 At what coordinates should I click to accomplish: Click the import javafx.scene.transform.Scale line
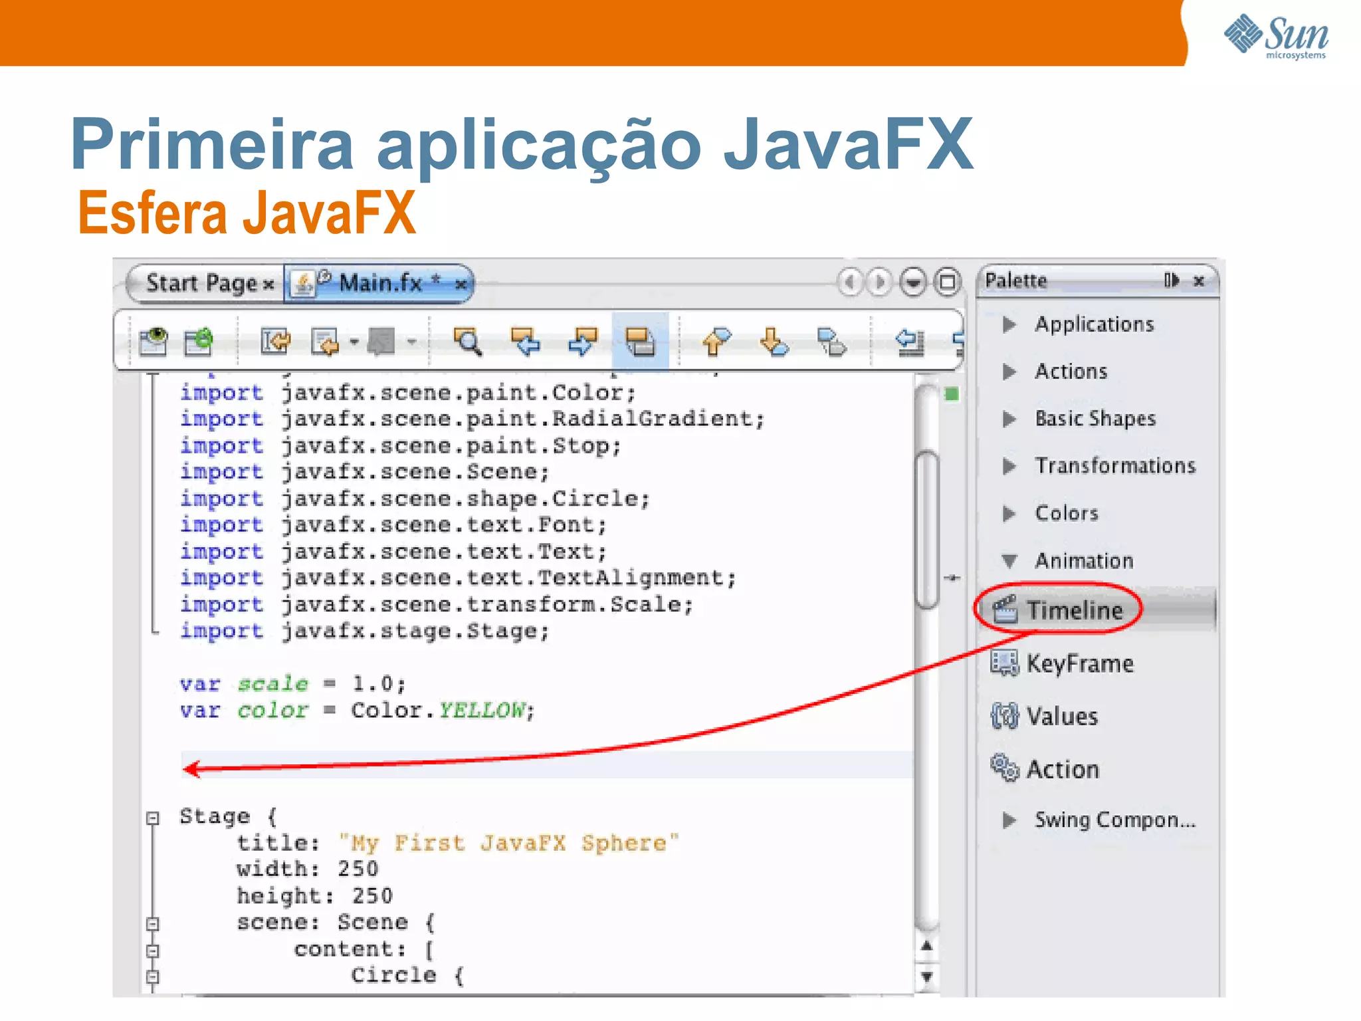tap(437, 604)
